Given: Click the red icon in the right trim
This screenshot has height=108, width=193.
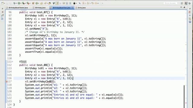Looking at the screenshot, I should (190, 12).
